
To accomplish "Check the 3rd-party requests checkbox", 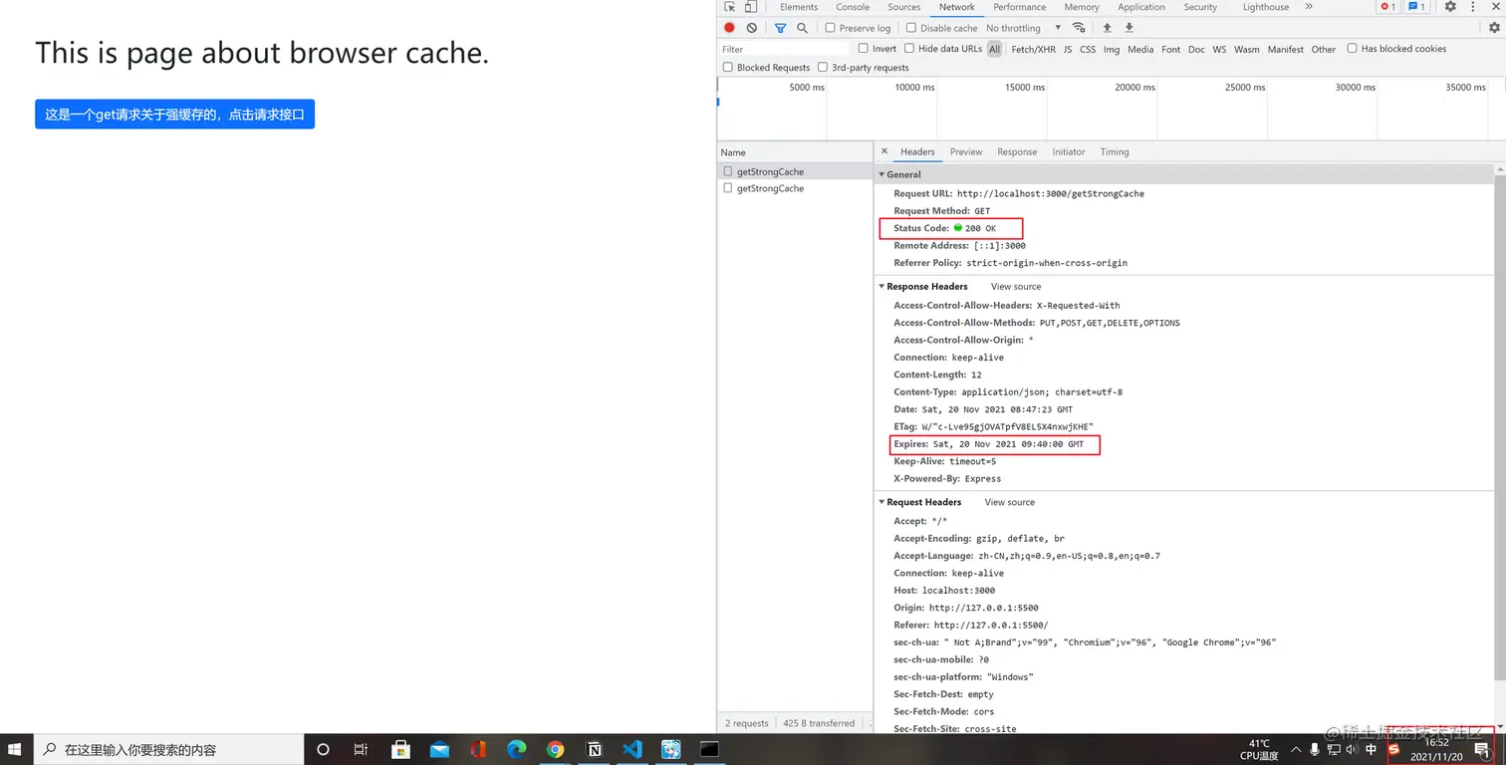I will click(x=823, y=67).
